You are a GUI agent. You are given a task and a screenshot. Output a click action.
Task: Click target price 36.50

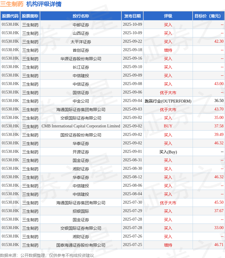pos(219,101)
